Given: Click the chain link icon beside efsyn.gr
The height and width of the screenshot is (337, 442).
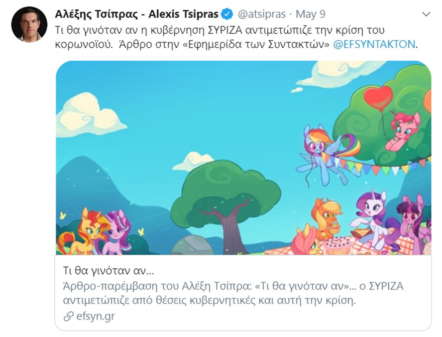Looking at the screenshot, I should 68,316.
